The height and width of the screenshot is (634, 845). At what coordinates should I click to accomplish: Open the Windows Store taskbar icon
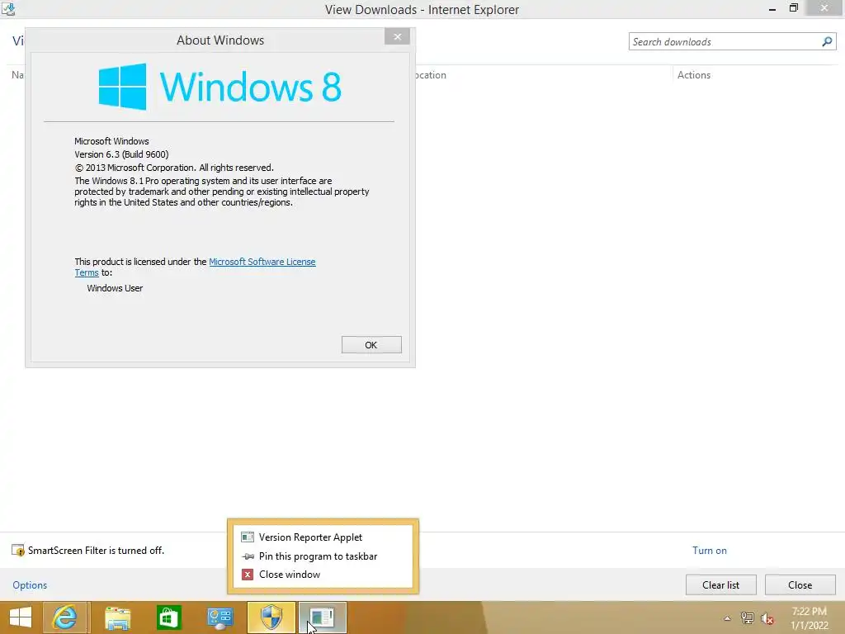(168, 617)
